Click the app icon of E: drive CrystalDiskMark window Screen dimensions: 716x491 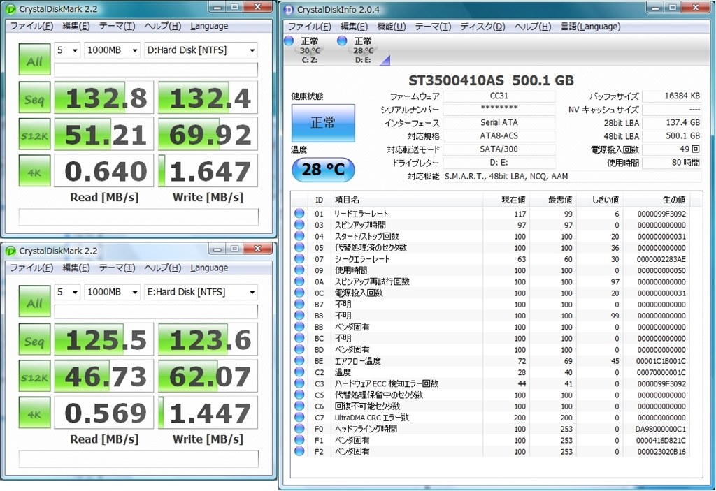click(x=11, y=251)
